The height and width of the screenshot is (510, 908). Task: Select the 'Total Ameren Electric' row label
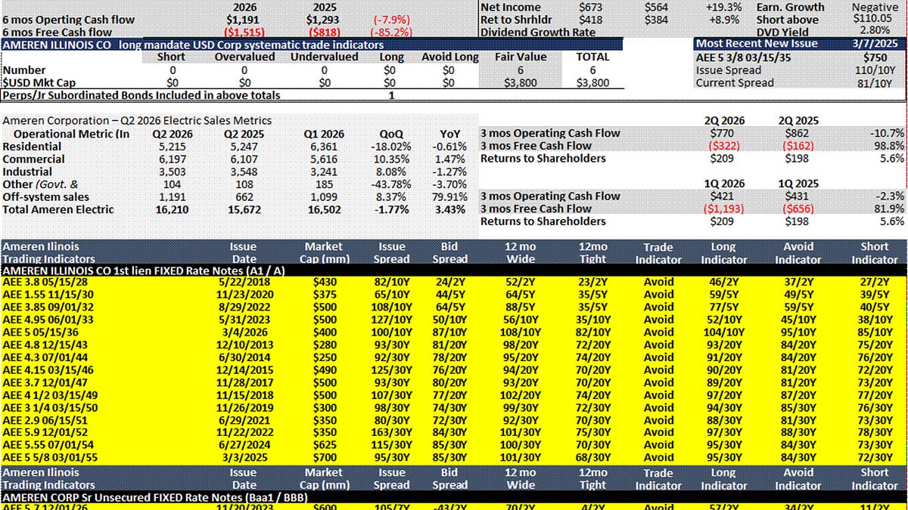click(x=58, y=210)
